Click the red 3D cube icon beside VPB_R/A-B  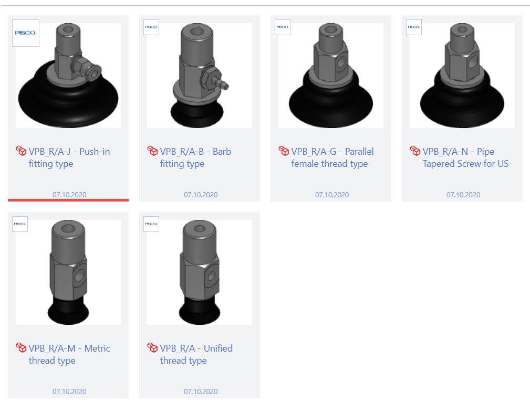point(152,151)
